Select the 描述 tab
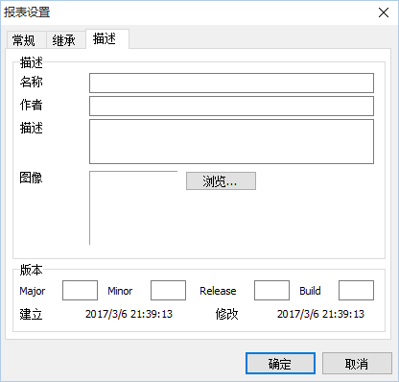 107,39
